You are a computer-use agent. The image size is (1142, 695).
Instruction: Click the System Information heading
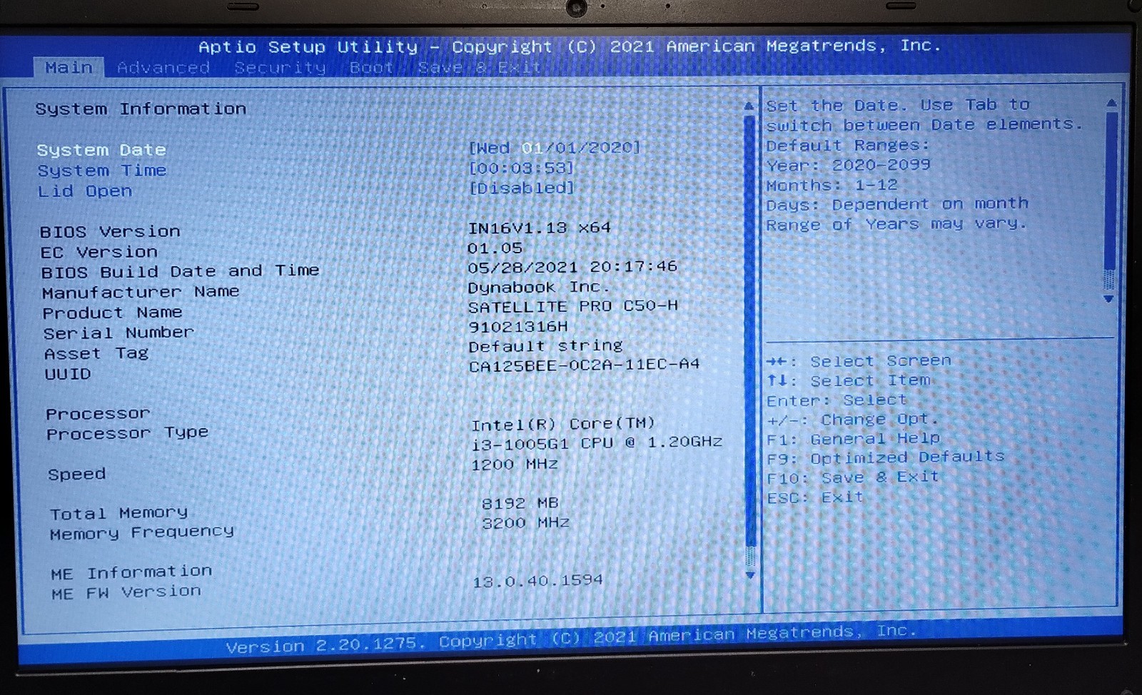point(141,109)
